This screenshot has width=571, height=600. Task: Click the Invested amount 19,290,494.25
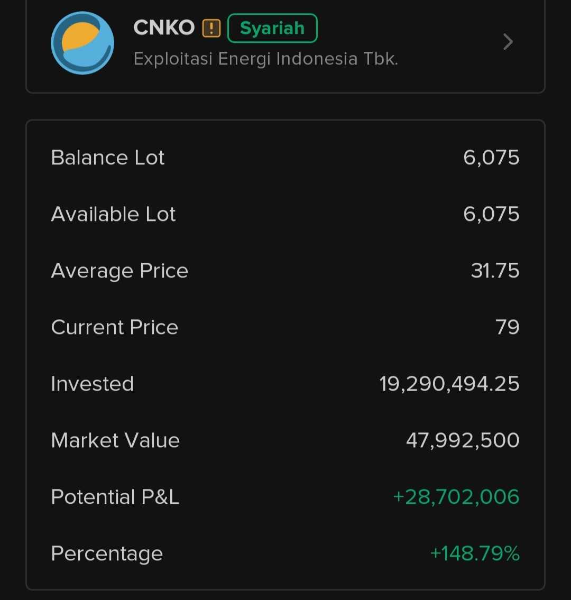(449, 384)
